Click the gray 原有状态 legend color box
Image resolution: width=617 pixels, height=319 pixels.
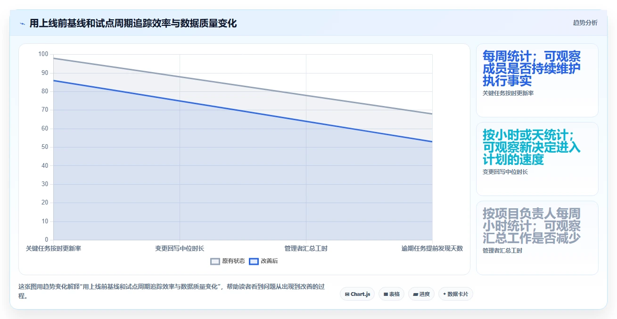(215, 261)
